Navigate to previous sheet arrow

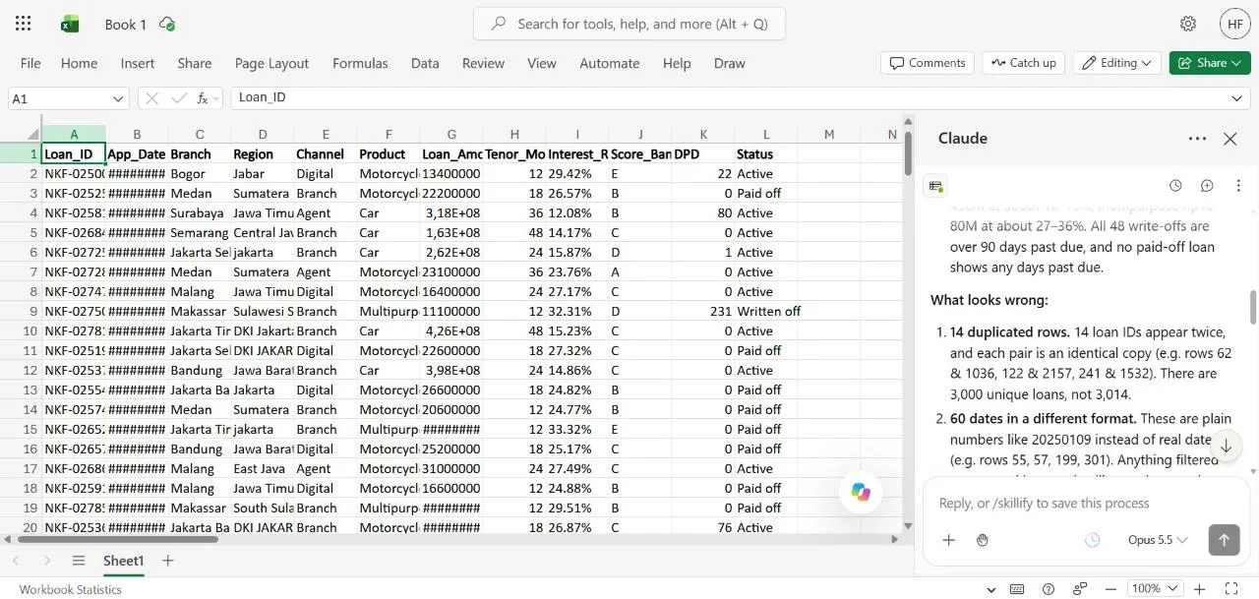click(18, 561)
